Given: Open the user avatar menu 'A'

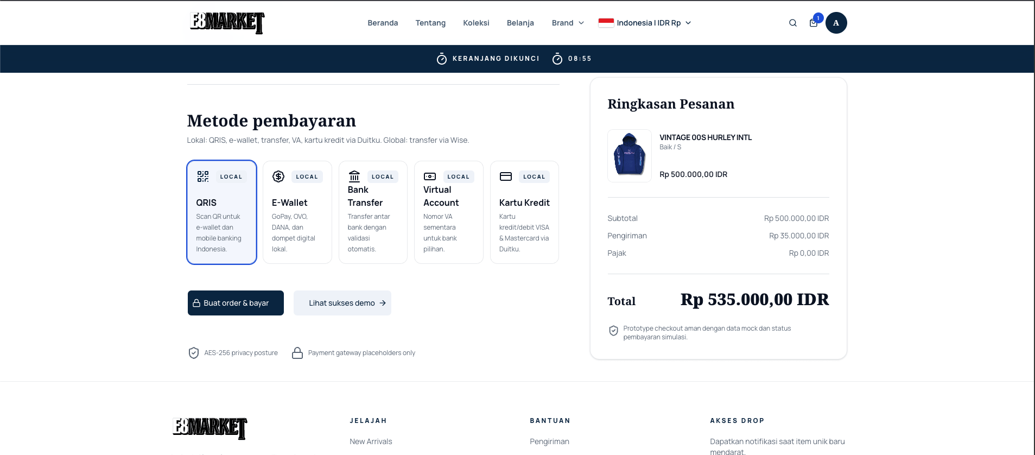Looking at the screenshot, I should click(836, 23).
